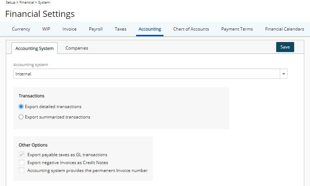The width and height of the screenshot is (310, 186).
Task: View the Chart of Accounts tab
Action: pyautogui.click(x=191, y=29)
